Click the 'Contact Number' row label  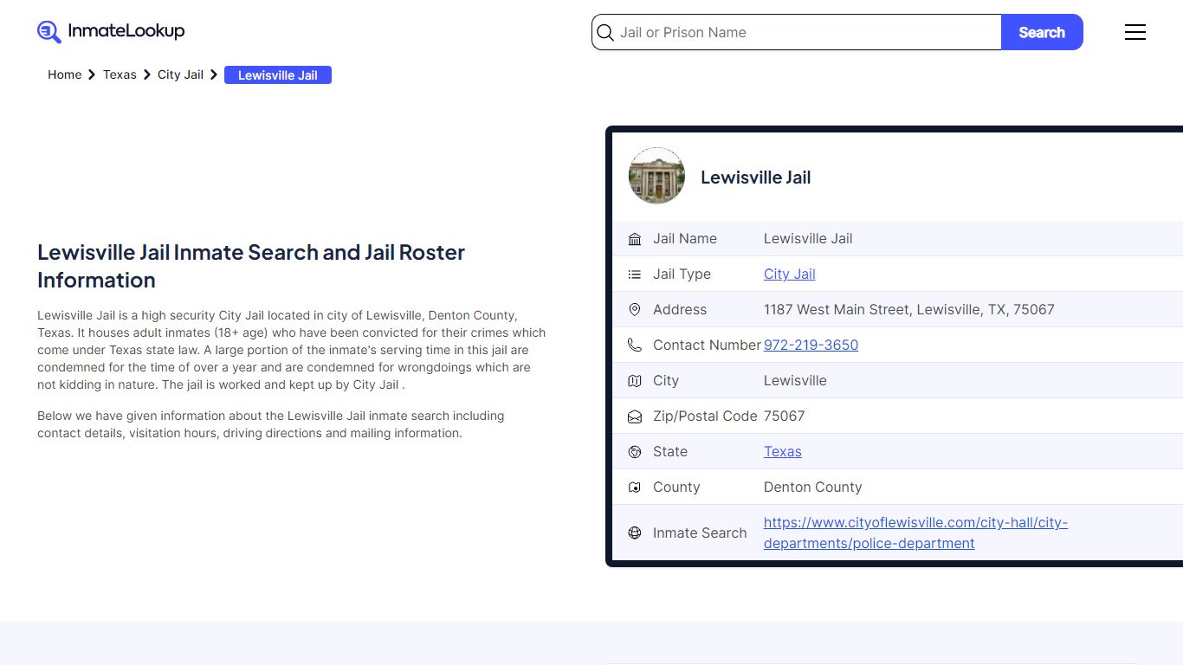(707, 345)
